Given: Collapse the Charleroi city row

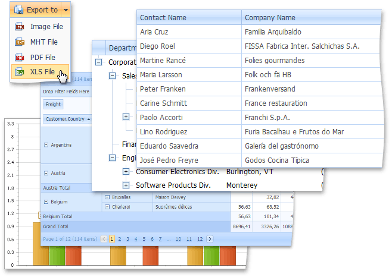Looking at the screenshot, I should click(107, 207).
